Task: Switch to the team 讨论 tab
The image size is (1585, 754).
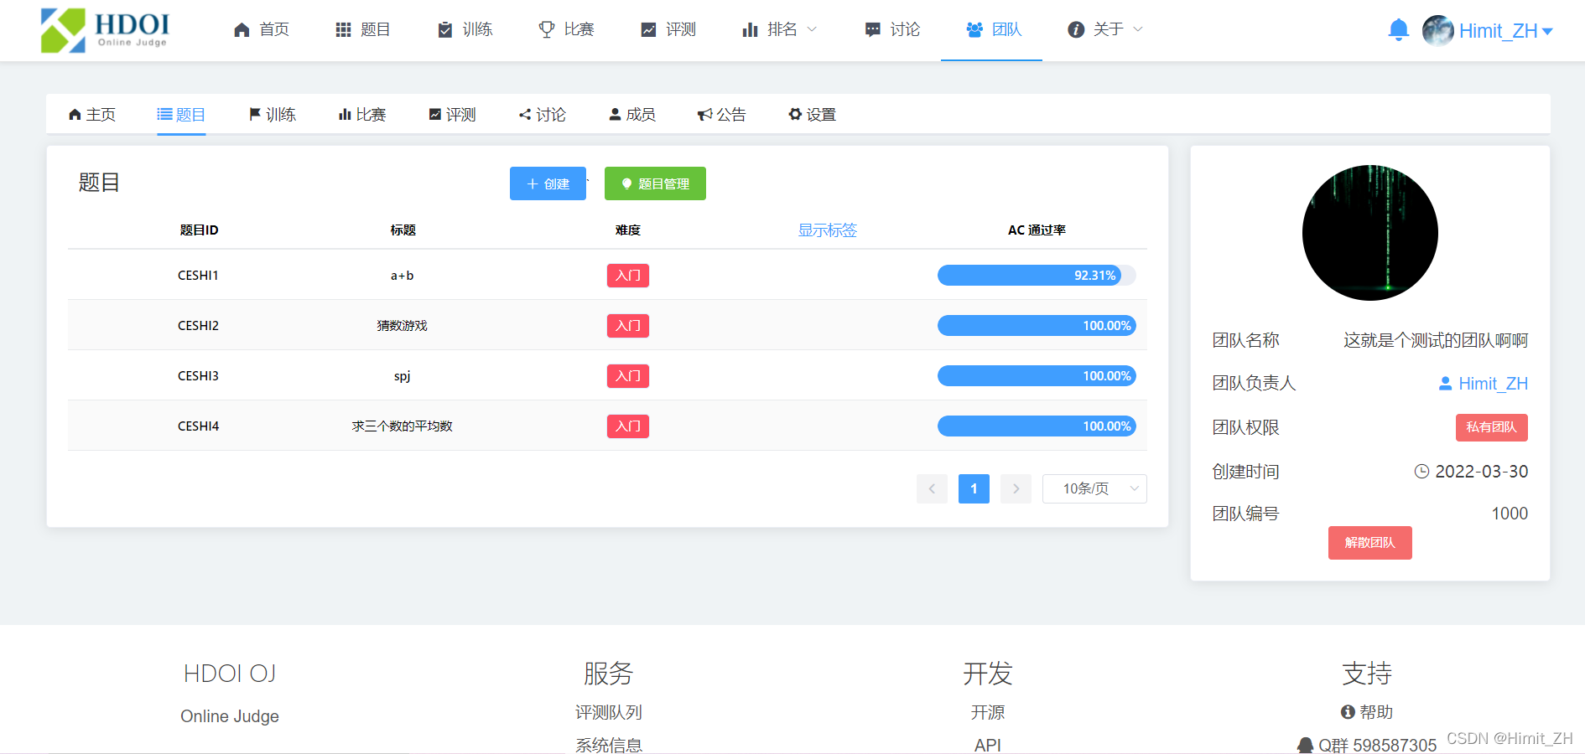Action: coord(543,115)
